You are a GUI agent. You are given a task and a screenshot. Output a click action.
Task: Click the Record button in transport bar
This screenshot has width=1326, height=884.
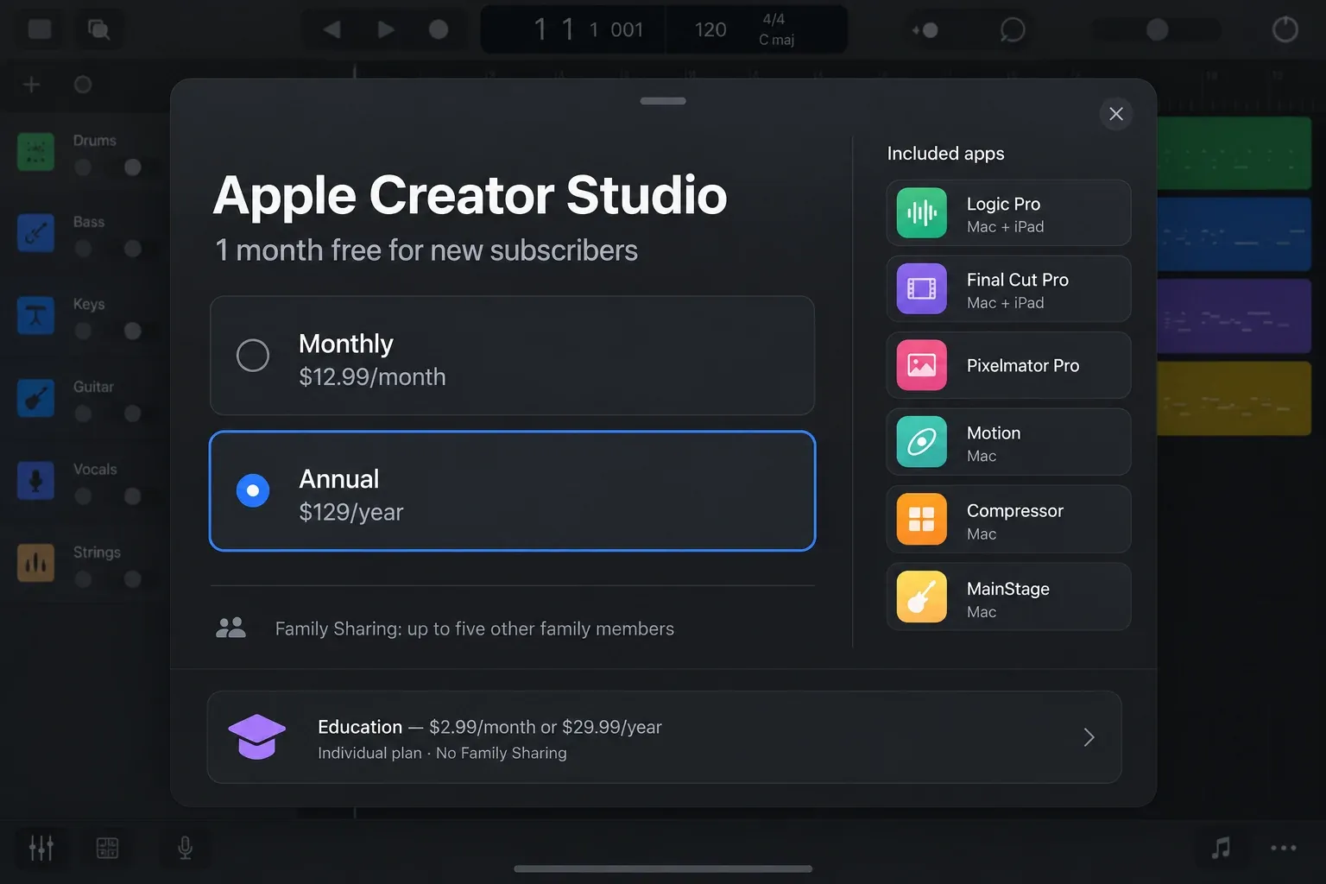pos(439,29)
